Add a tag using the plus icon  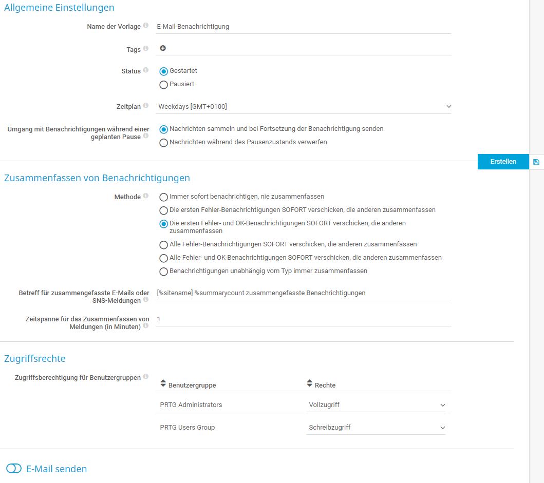pos(163,48)
